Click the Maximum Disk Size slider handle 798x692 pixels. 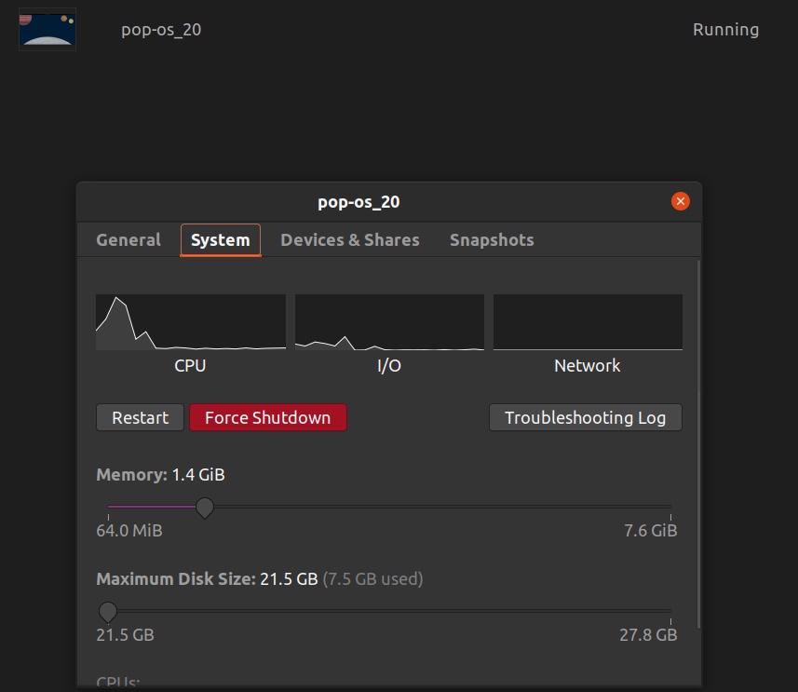[108, 612]
